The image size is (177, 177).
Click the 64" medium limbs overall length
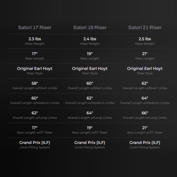pyautogui.click(x=145, y=98)
